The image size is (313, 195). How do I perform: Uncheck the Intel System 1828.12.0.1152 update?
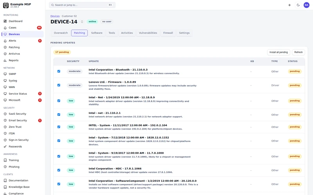(x=59, y=141)
